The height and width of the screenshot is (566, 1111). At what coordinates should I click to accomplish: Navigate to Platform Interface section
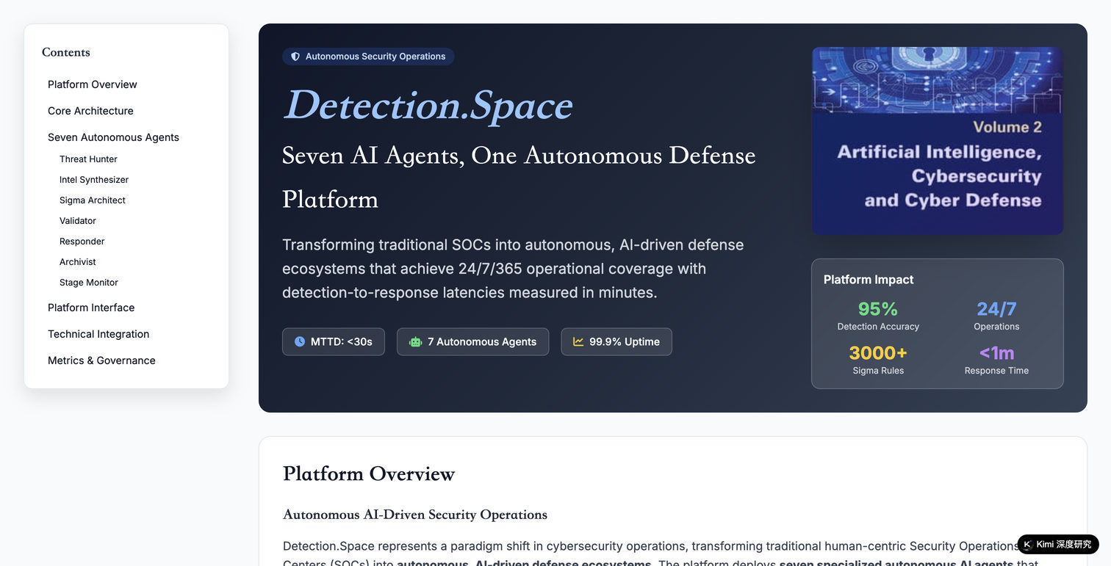tap(91, 308)
